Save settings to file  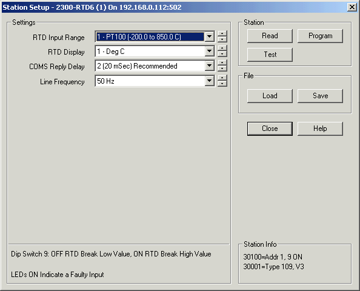320,96
